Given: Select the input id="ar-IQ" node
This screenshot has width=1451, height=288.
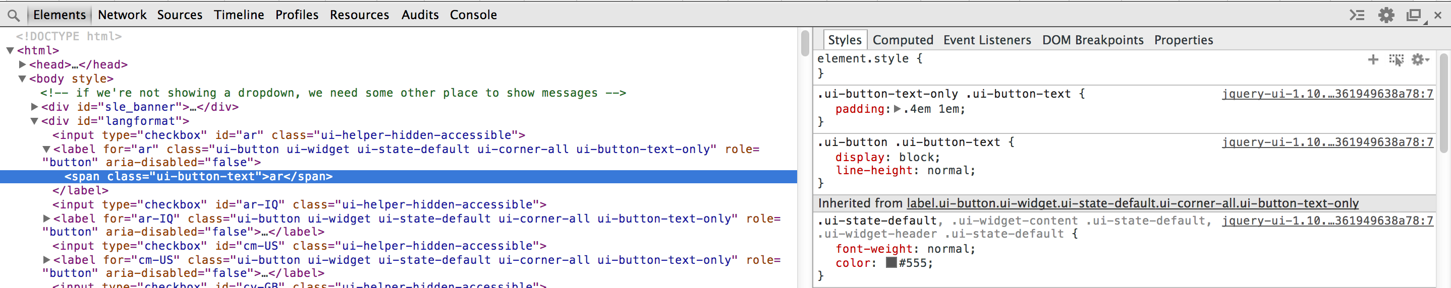Looking at the screenshot, I should [x=299, y=205].
